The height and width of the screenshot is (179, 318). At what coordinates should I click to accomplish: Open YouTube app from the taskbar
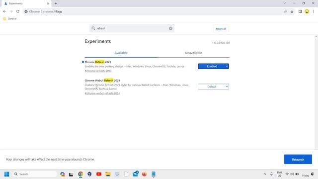[x=99, y=174]
